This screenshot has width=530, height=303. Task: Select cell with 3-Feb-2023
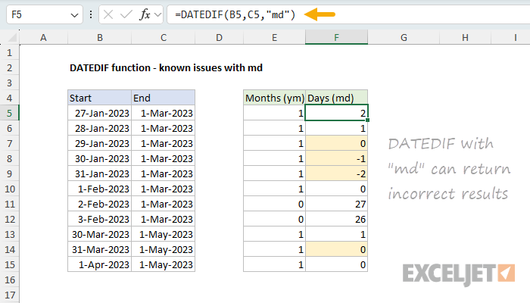tap(100, 219)
